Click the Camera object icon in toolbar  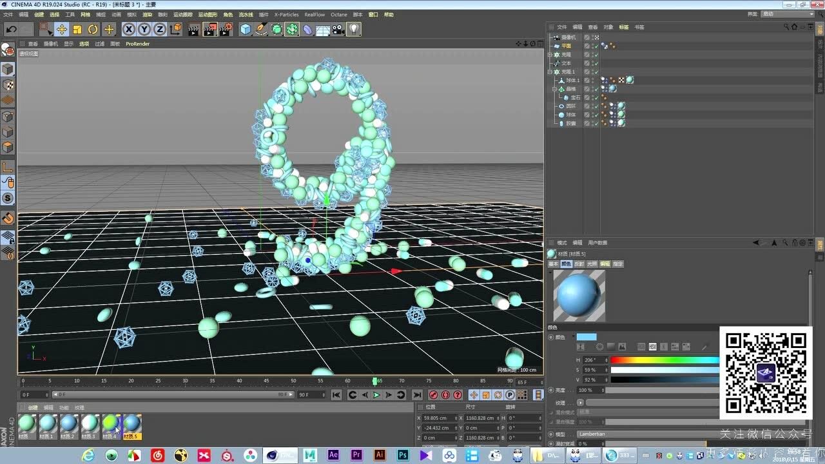(338, 29)
